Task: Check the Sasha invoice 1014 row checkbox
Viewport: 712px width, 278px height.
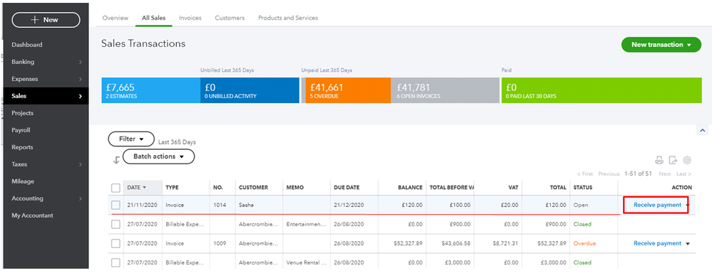Action: point(115,205)
